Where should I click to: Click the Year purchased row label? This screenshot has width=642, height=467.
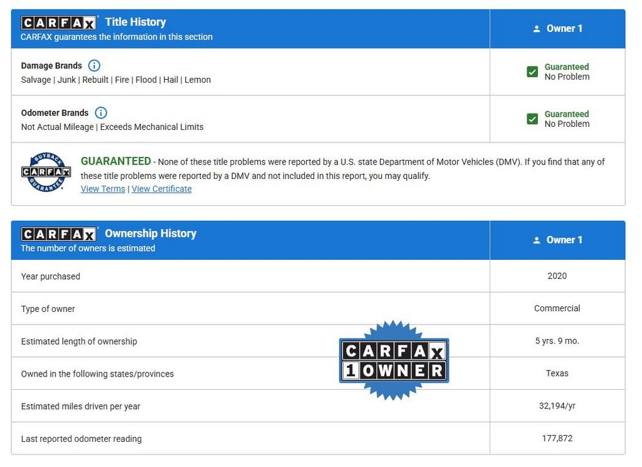pyautogui.click(x=51, y=276)
